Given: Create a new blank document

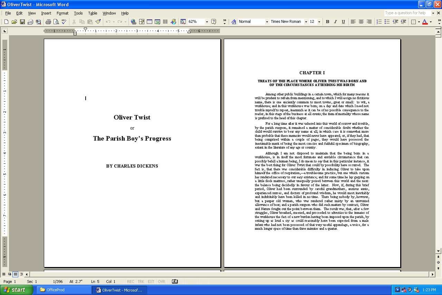Looking at the screenshot, I should pyautogui.click(x=6, y=22).
